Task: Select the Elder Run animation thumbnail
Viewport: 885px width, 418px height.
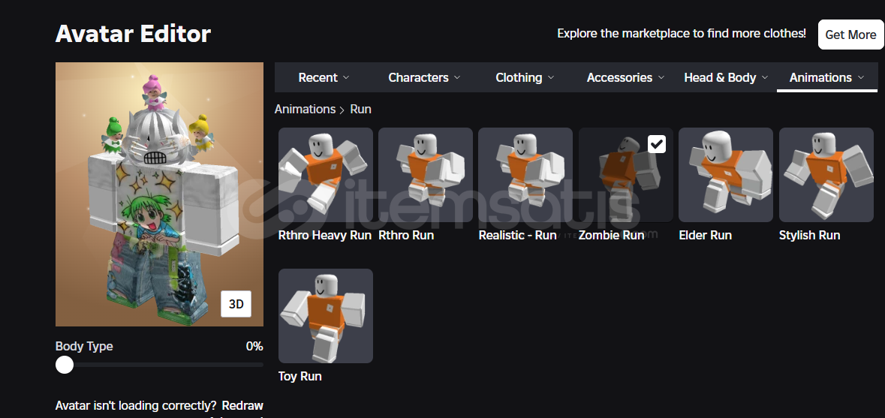Action: pos(726,175)
